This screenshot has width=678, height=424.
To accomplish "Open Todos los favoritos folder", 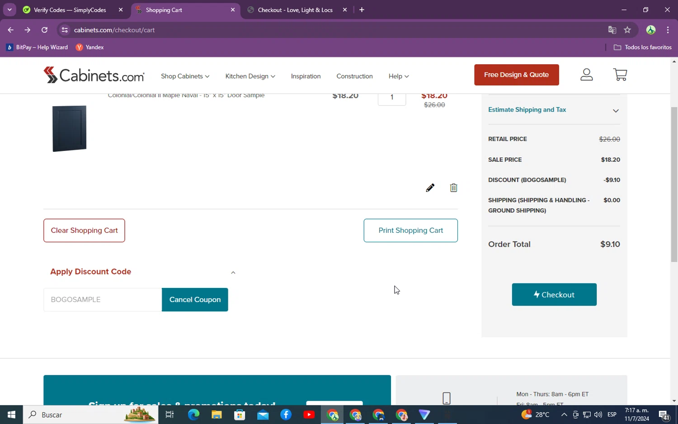I will (x=643, y=47).
